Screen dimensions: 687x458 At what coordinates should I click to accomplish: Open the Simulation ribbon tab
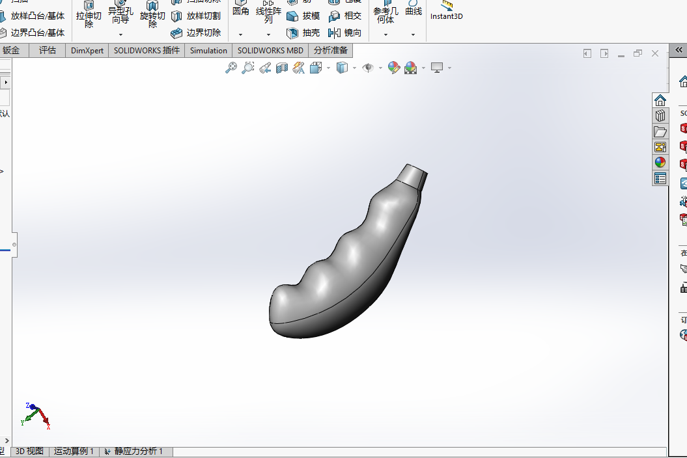[x=208, y=50]
